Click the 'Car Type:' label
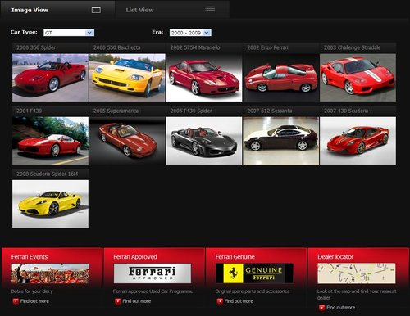 [x=24, y=32]
